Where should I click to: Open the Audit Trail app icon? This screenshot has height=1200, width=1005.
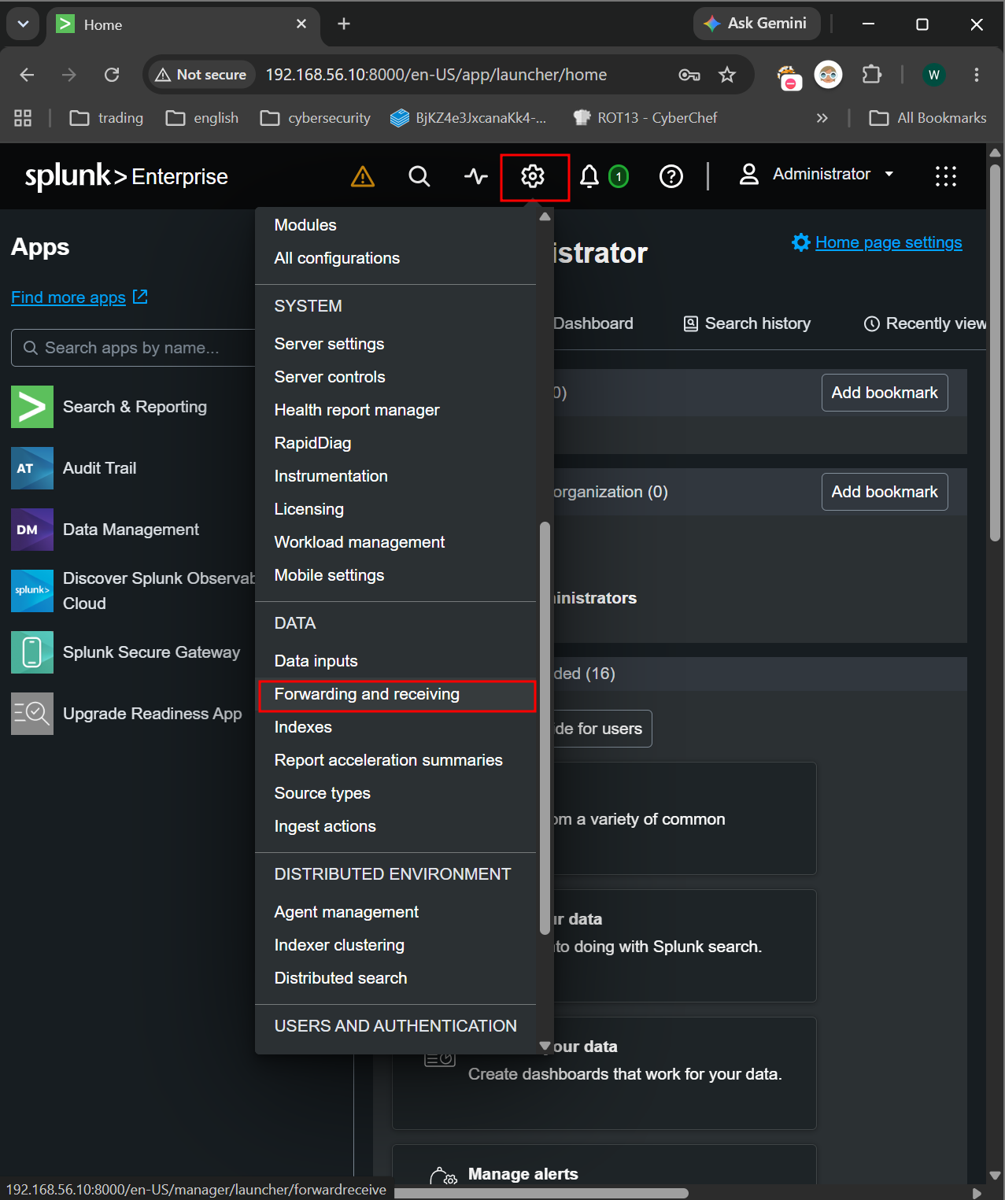coord(32,468)
